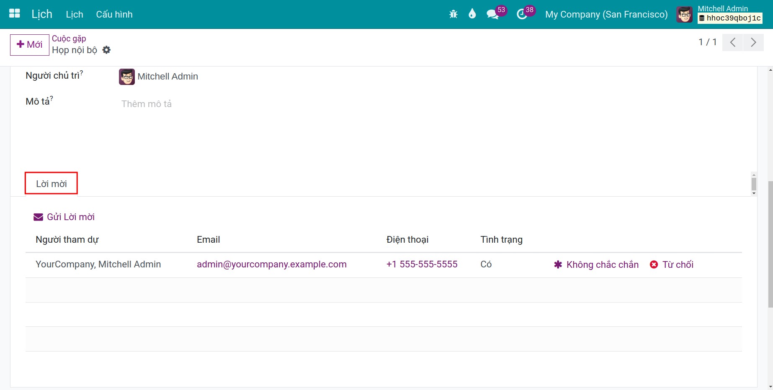Click the page vertical scrollbar
Screen dimensions: 773x390
point(770,245)
